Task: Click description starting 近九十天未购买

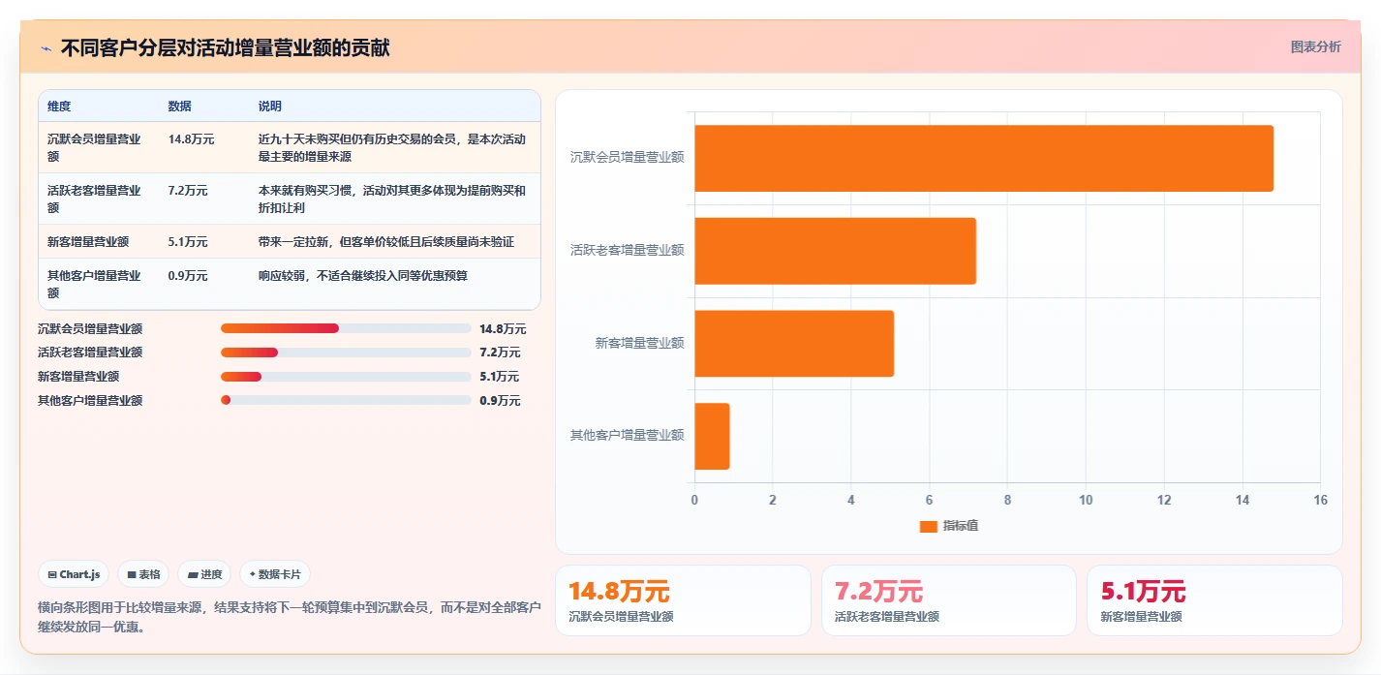Action: [392, 147]
